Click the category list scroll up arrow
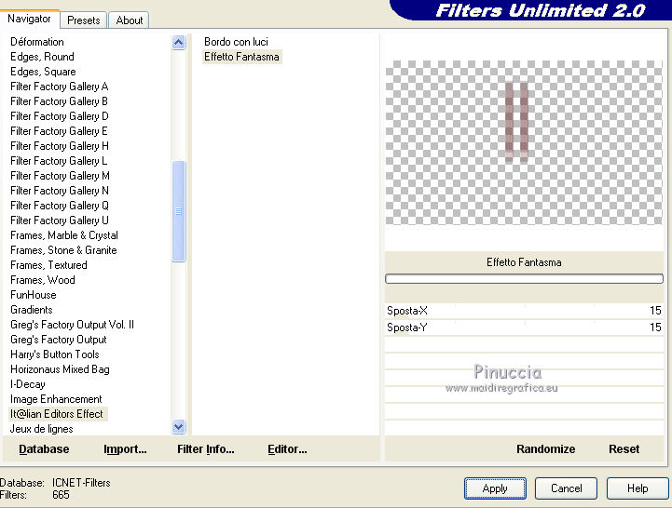Image resolution: width=672 pixels, height=508 pixels. (x=178, y=43)
